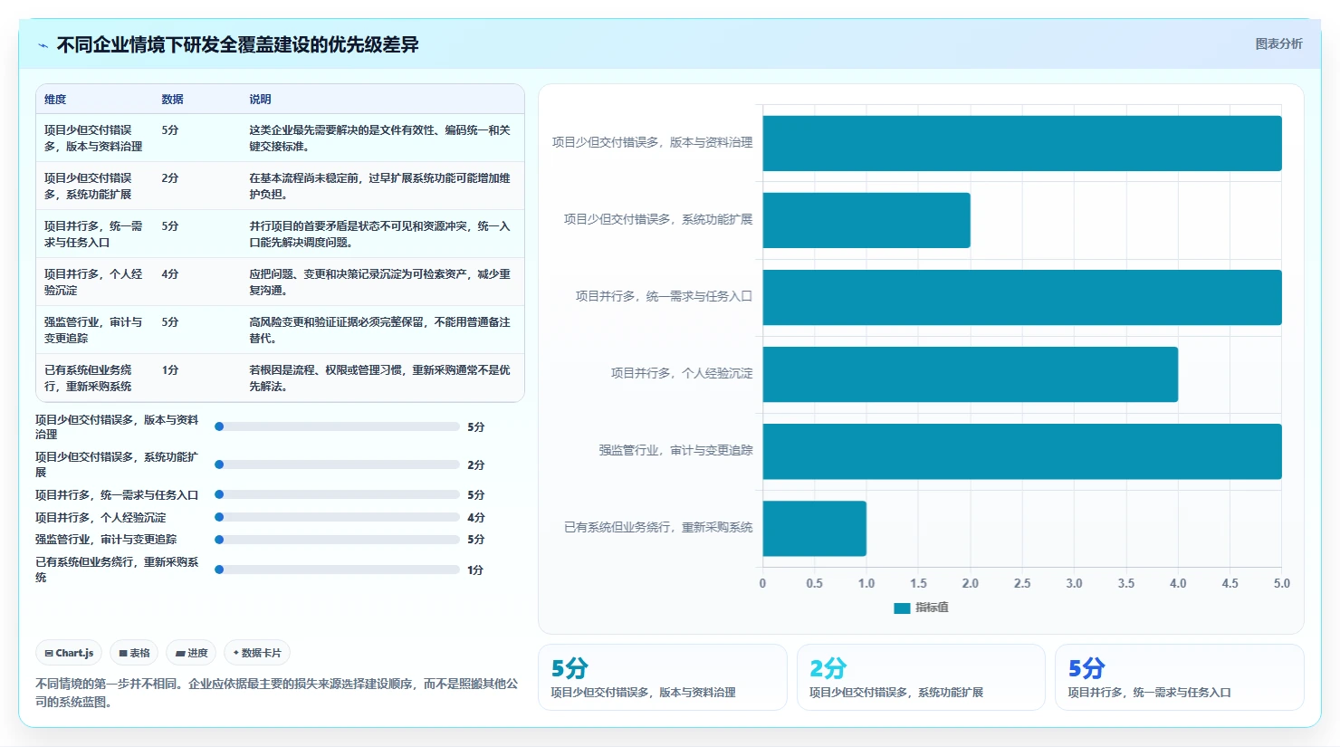The width and height of the screenshot is (1340, 747).
Task: Click y-axis label 已有系统但业务绕行，重新采购系统
Action: 658,527
